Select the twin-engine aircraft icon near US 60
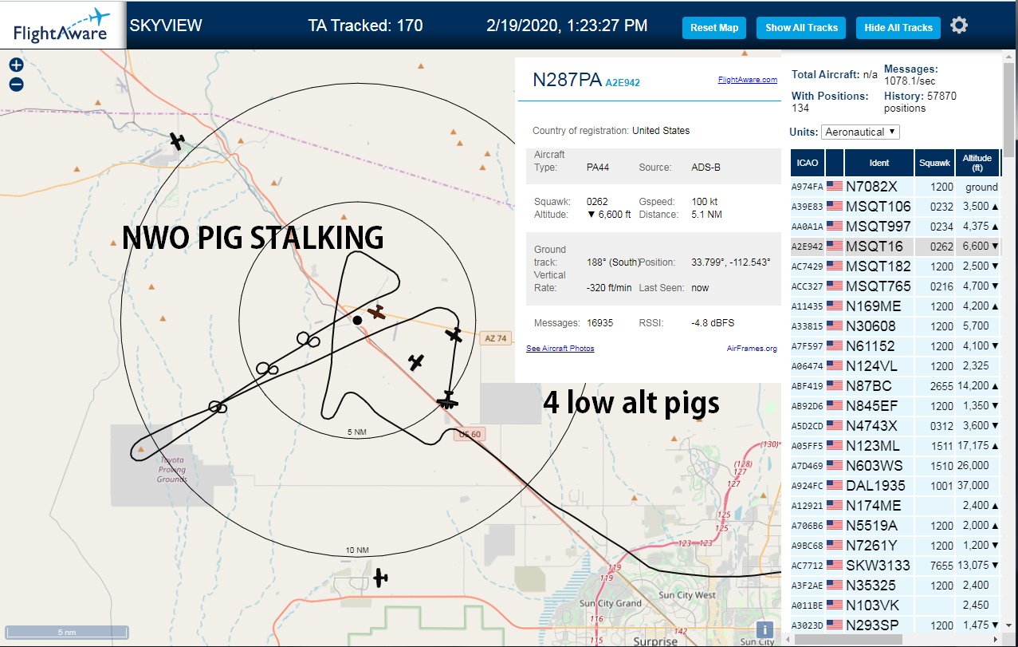The image size is (1018, 647). click(448, 400)
